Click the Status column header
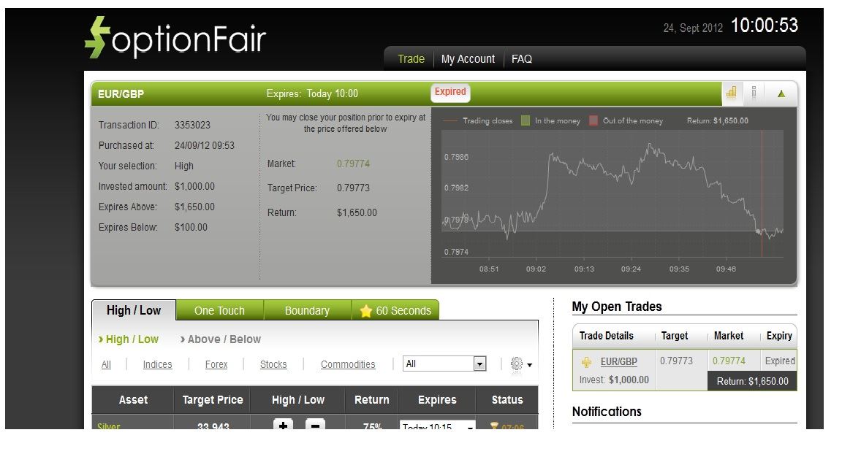 507,399
